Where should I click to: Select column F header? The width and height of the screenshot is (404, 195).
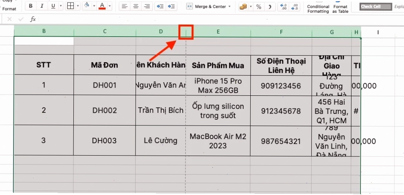tap(281, 32)
